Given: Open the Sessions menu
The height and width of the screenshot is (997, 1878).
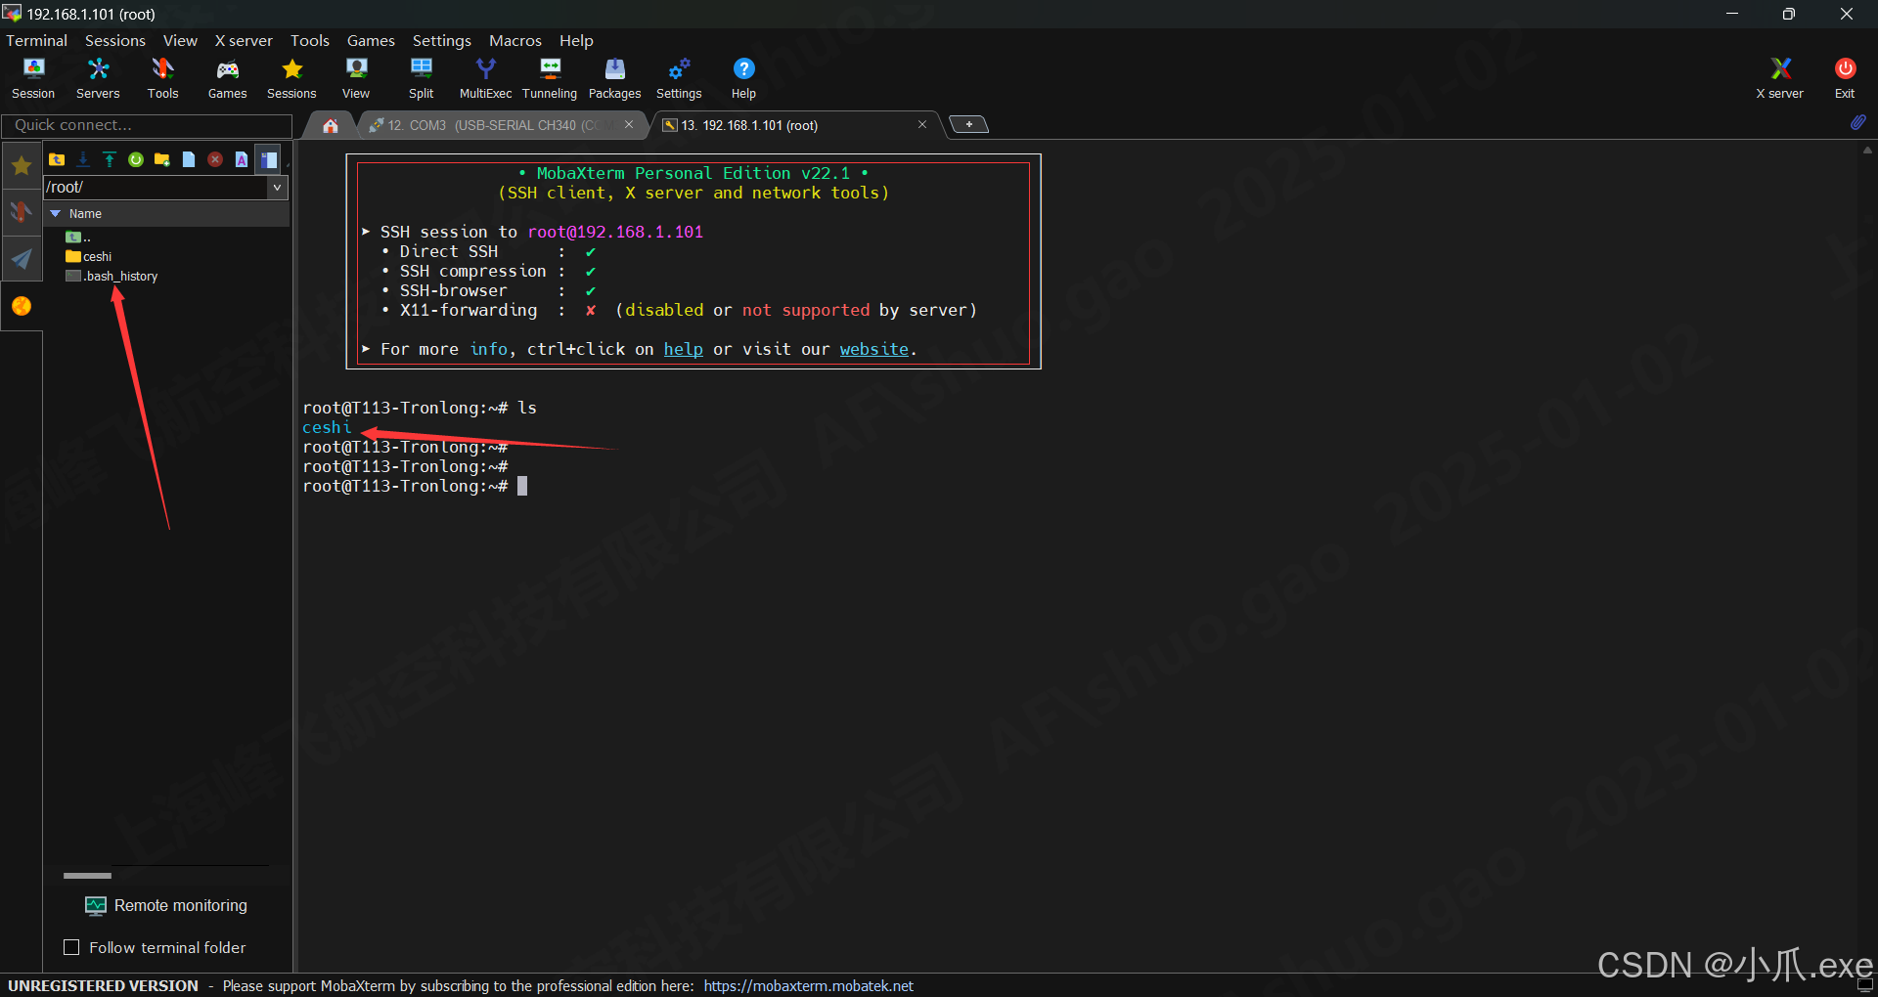Looking at the screenshot, I should pyautogui.click(x=115, y=40).
